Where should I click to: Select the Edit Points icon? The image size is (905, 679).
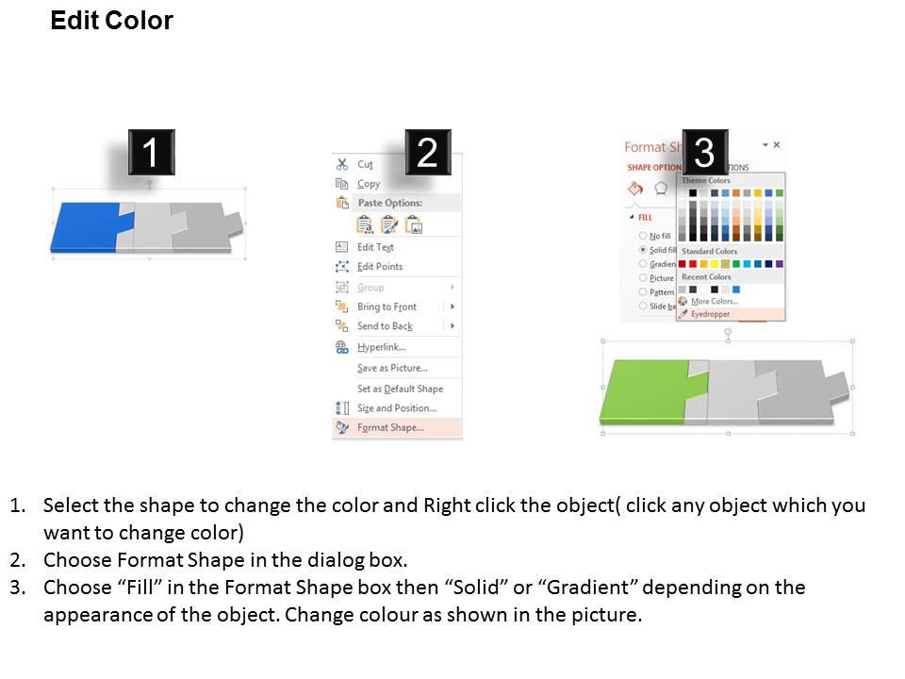(x=344, y=266)
